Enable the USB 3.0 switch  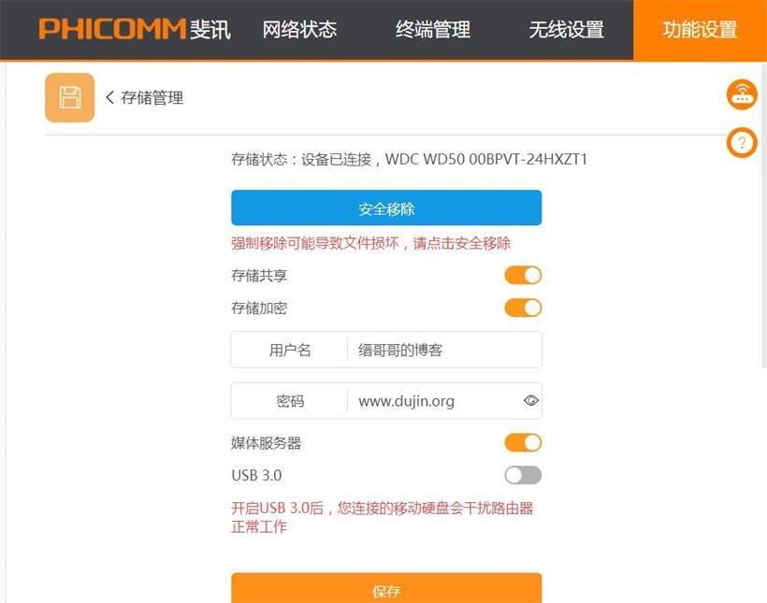(x=523, y=475)
